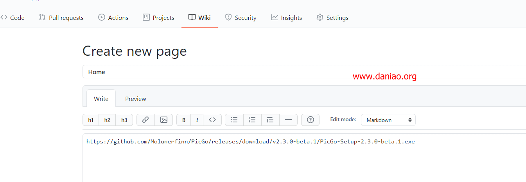Go to the repository Settings tab

pos(332,18)
